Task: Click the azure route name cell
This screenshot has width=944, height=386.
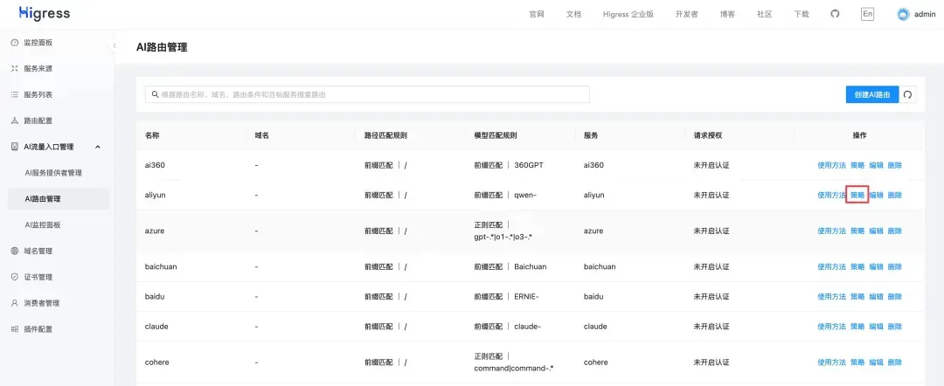Action: click(x=155, y=231)
